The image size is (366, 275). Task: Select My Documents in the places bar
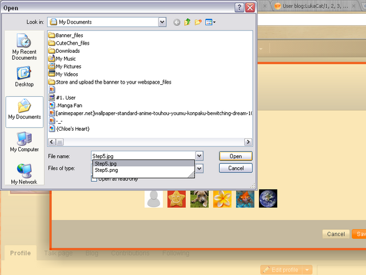click(x=24, y=112)
